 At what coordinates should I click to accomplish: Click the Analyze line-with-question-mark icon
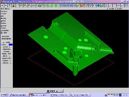(18, 5)
